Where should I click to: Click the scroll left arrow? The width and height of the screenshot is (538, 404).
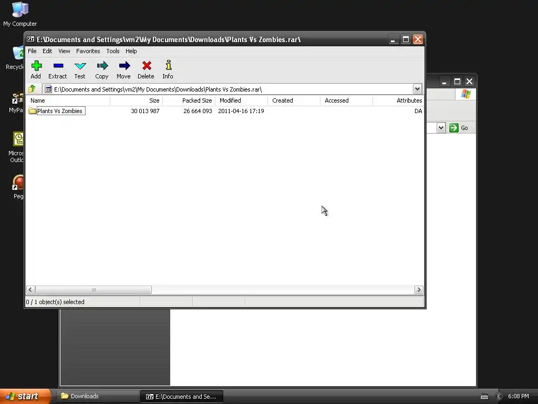[x=30, y=290]
